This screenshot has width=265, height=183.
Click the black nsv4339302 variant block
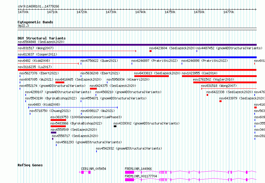click(115, 126)
